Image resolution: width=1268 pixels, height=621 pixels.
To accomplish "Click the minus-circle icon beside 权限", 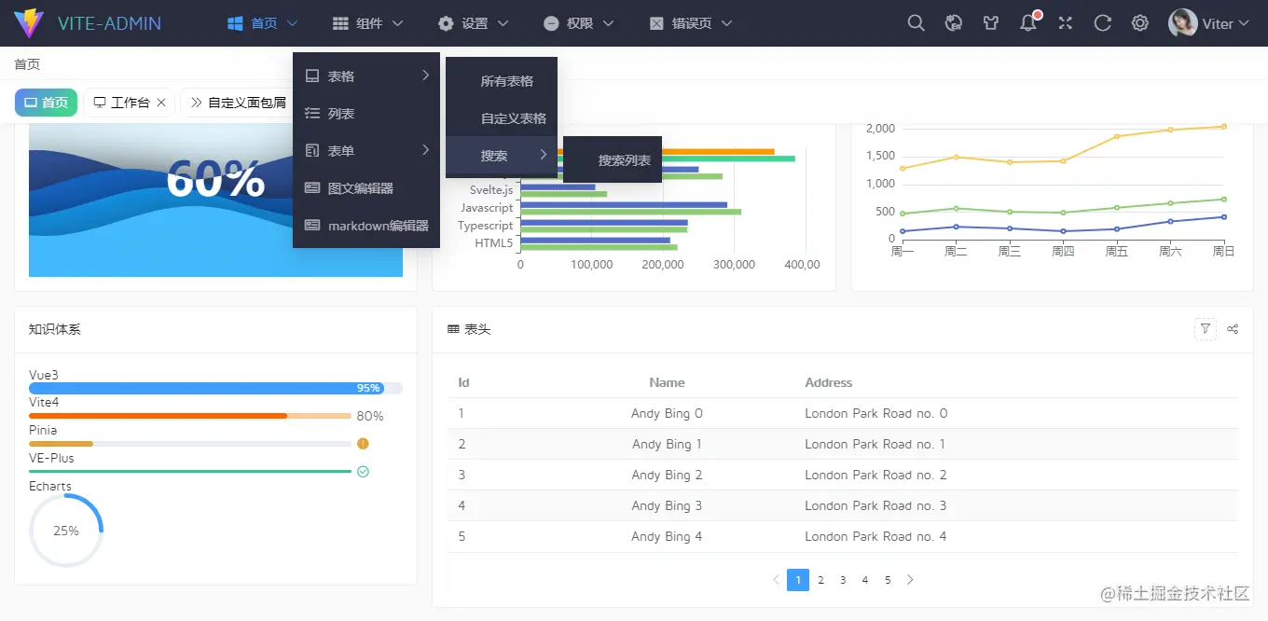I will [552, 23].
